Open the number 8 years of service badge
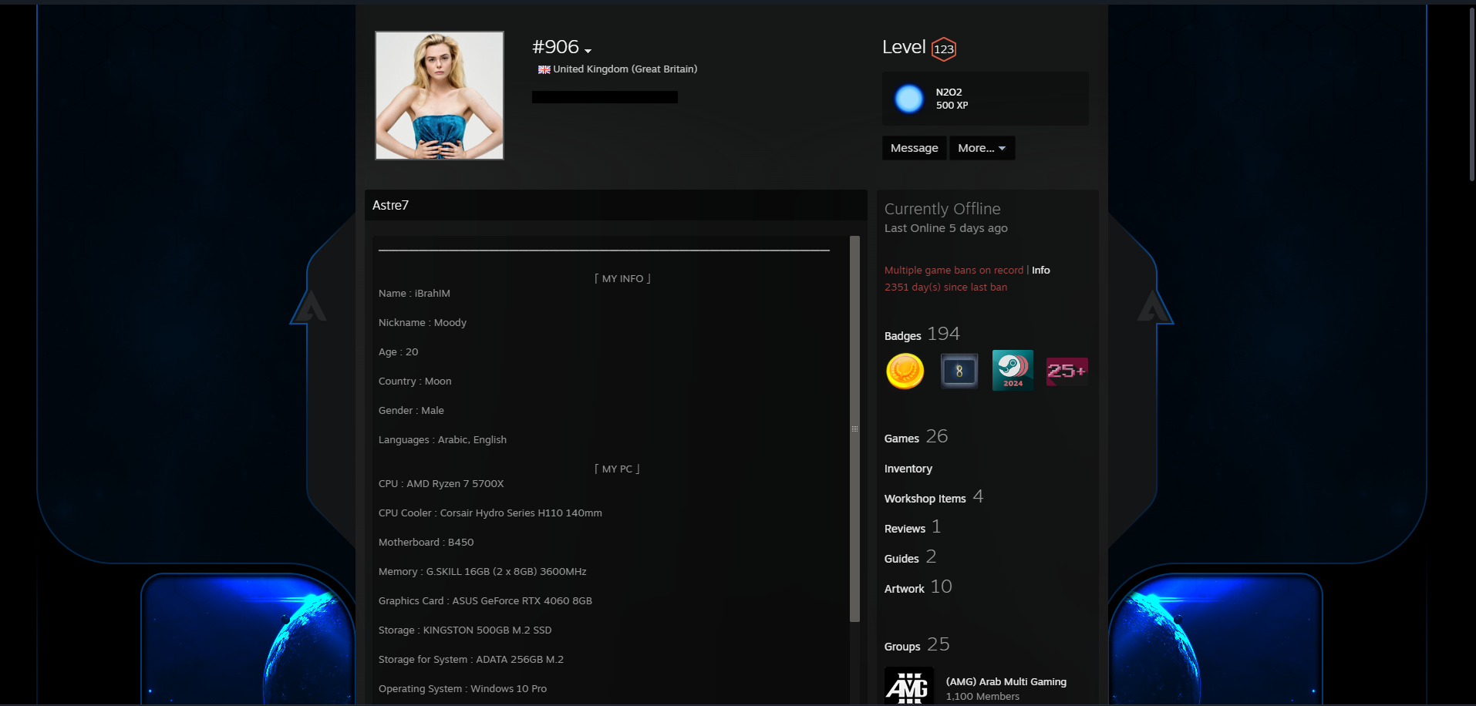Viewport: 1476px width, 706px height. [x=959, y=371]
